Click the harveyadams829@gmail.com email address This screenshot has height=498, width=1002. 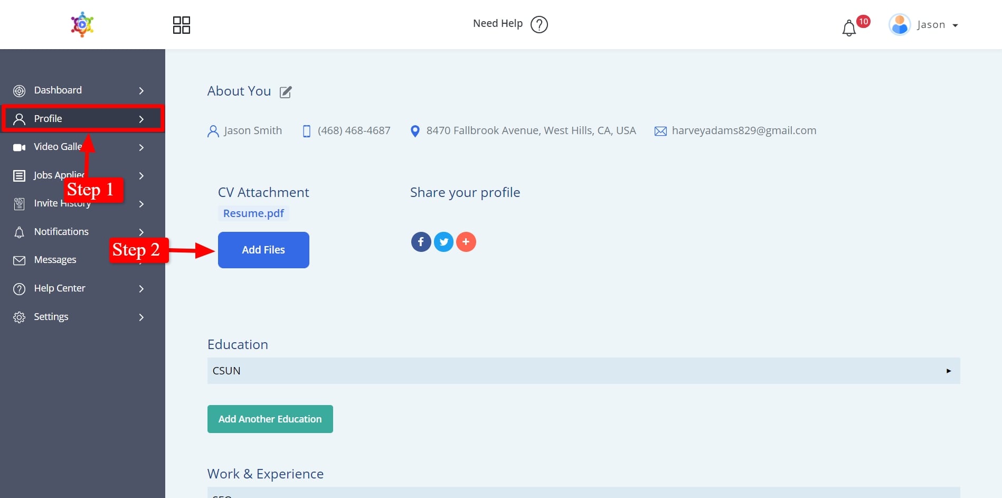click(x=743, y=130)
